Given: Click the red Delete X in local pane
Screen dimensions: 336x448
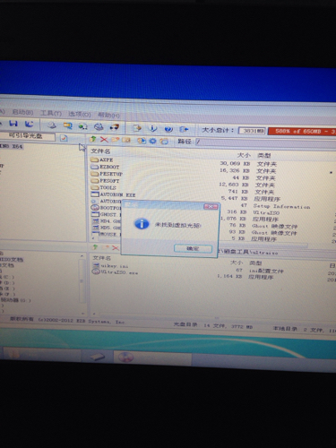Looking at the screenshot, I should point(116,247).
